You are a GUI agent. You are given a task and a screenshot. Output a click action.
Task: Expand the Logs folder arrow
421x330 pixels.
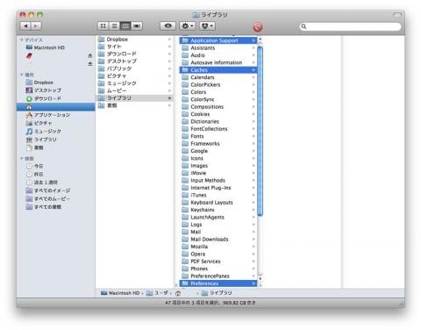(x=253, y=225)
